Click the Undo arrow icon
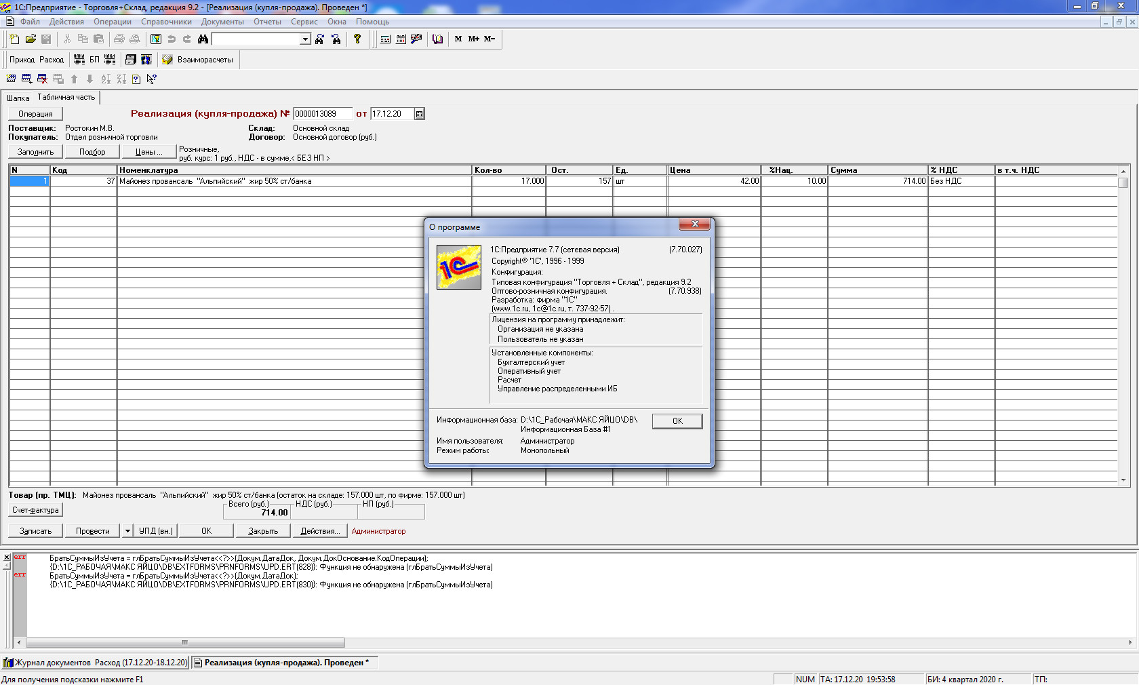Screen dimensions: 1139x685 pyautogui.click(x=172, y=39)
